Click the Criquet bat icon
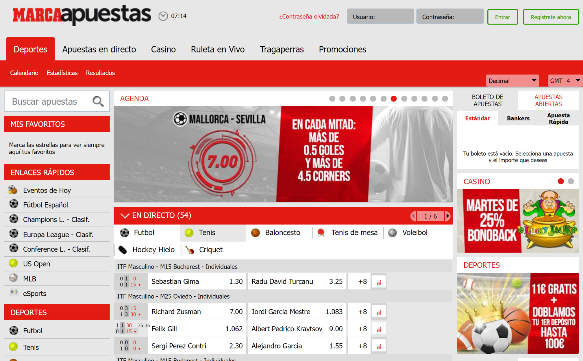583x361 pixels. pos(190,250)
